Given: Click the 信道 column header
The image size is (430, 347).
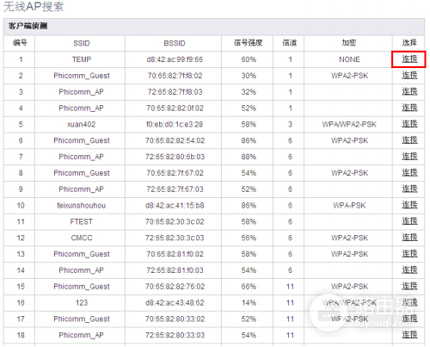Looking at the screenshot, I should [x=290, y=43].
